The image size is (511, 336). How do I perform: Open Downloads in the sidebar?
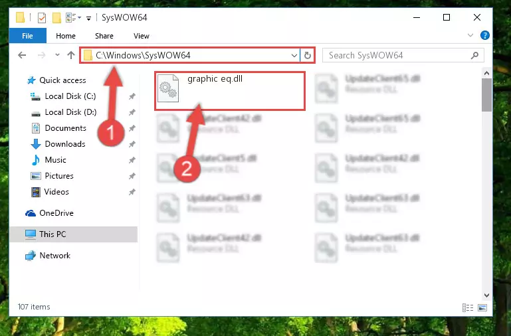(65, 144)
